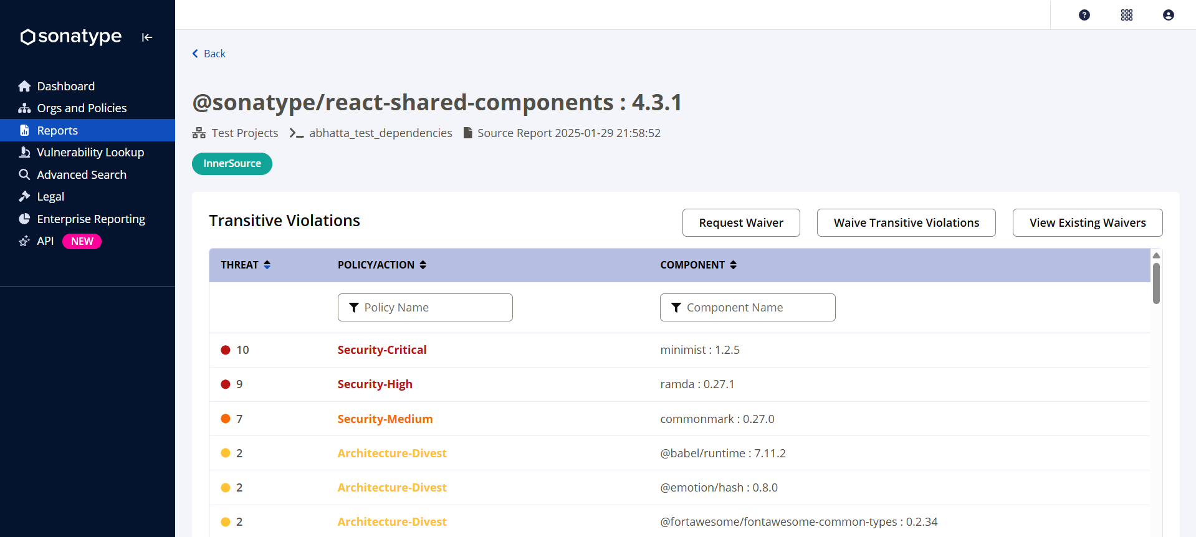Select the Reports menu item
The height and width of the screenshot is (537, 1196).
tap(87, 130)
